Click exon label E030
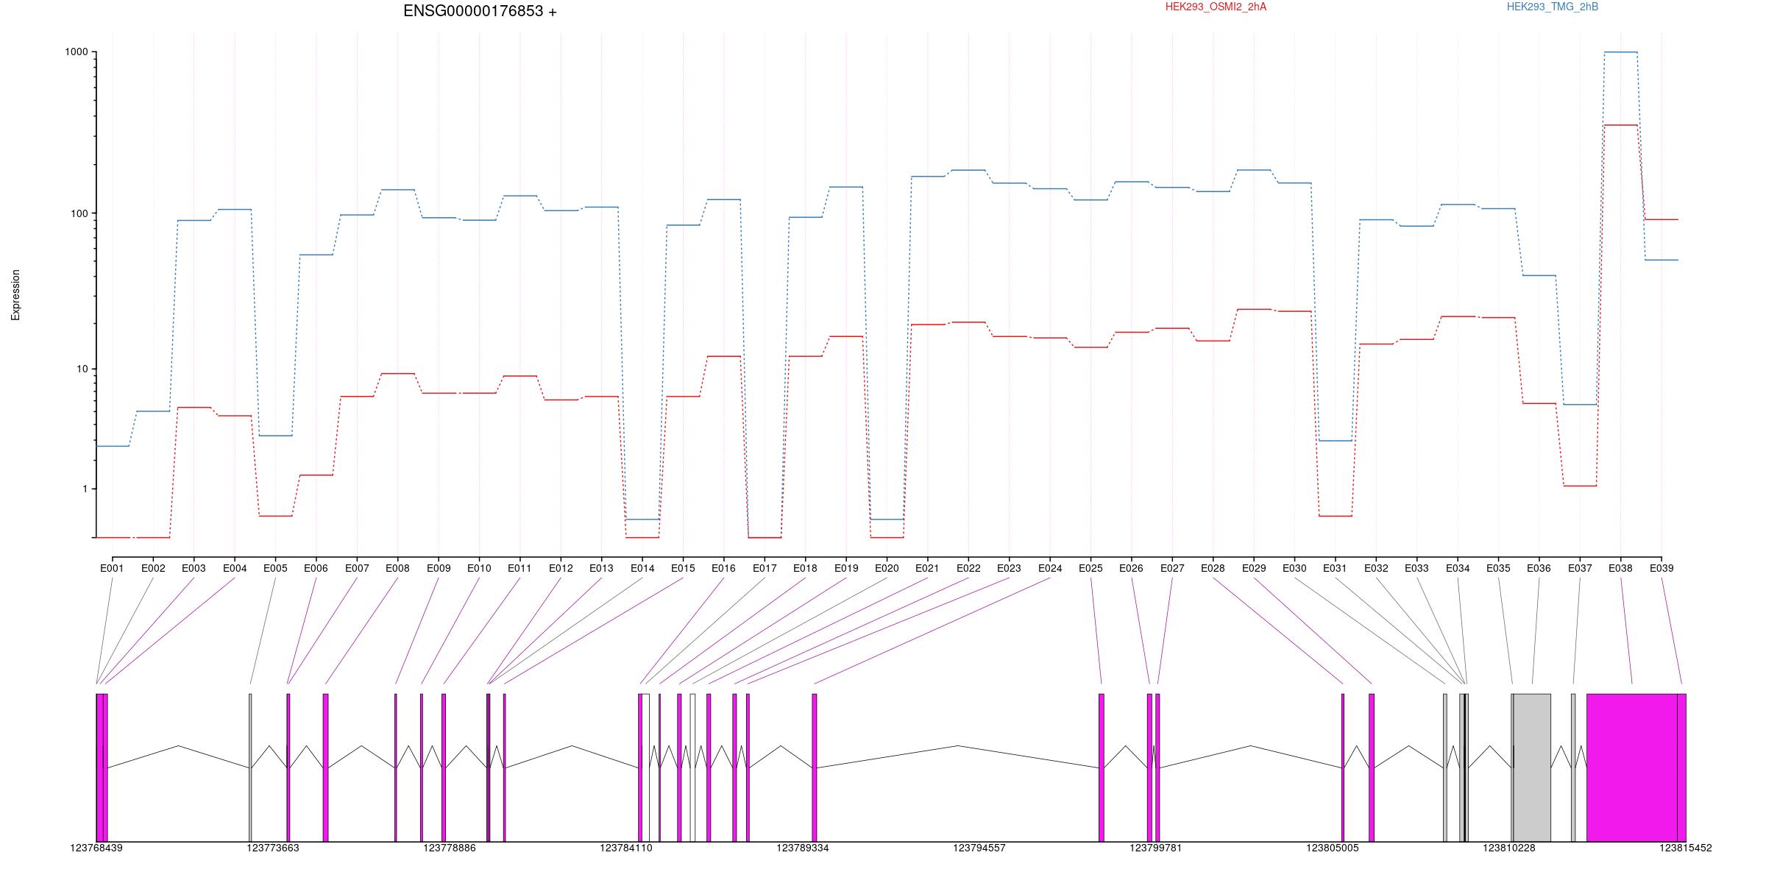Image resolution: width=1766 pixels, height=883 pixels. (1294, 568)
